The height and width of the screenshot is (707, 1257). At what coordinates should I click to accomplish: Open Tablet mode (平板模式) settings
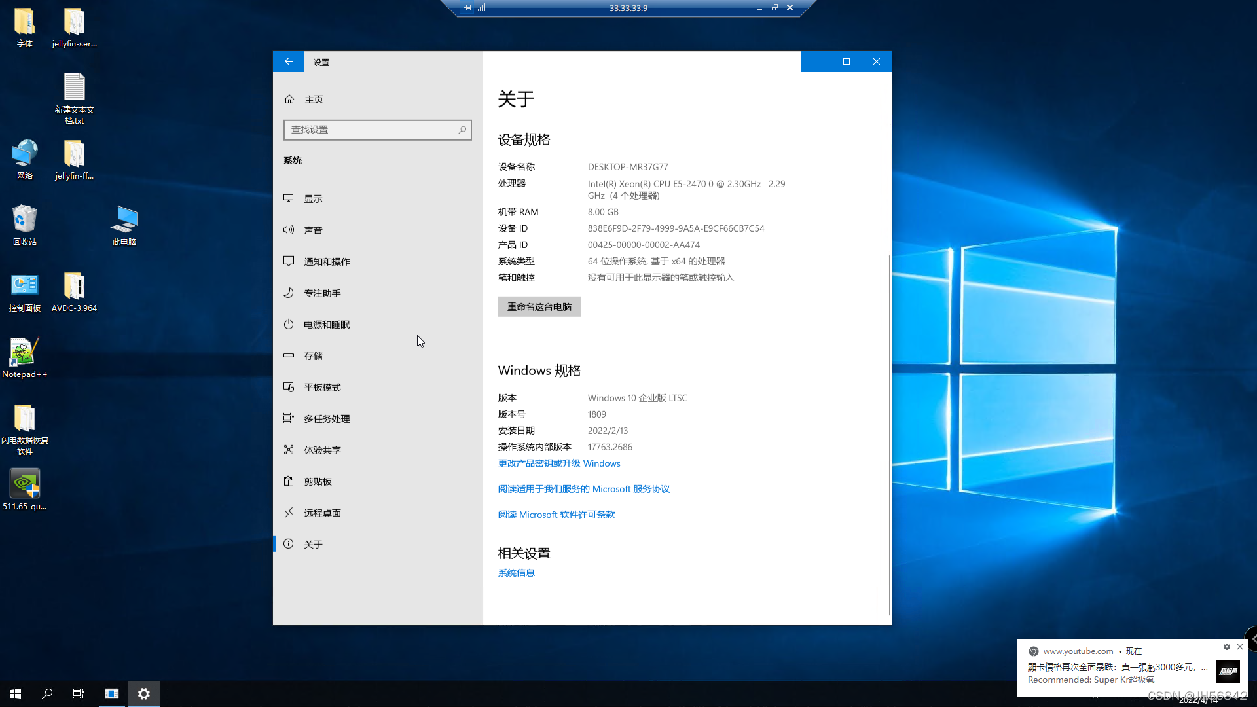(321, 388)
